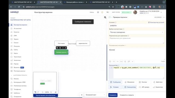Click the Телефония icon in the sidebar
This screenshot has width=175, height=98.
(x=11, y=89)
